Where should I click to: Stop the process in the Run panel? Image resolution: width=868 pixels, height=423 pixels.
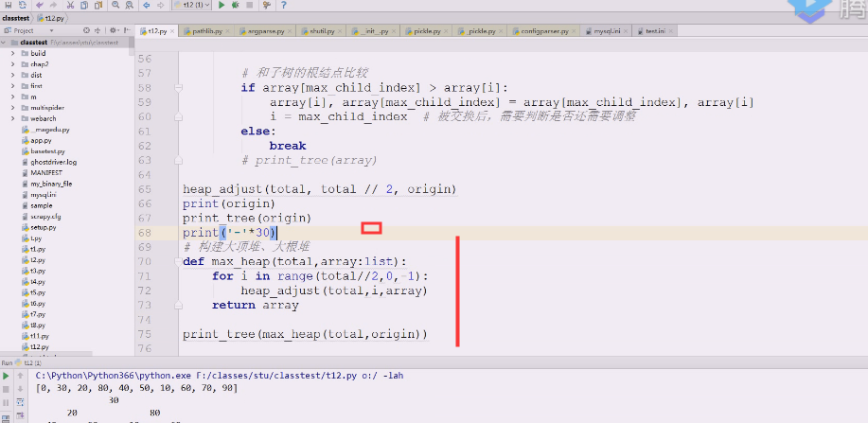pos(6,389)
